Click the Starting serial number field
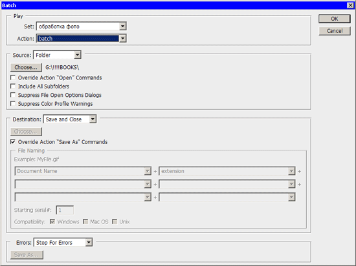The height and width of the screenshot is (266, 356). coord(65,210)
